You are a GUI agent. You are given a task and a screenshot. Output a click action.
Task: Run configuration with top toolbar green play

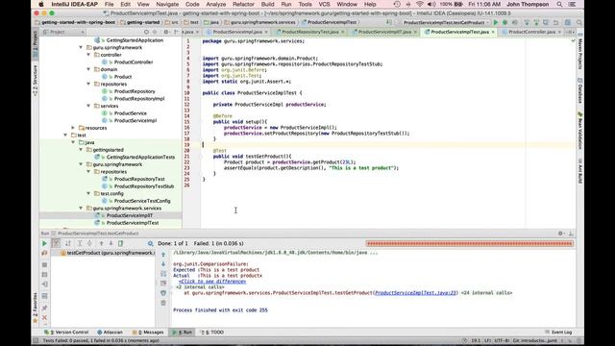pos(496,23)
